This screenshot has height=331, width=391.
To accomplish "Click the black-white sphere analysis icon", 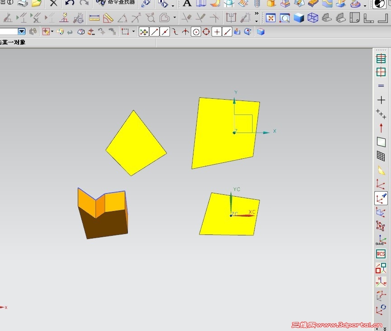I will [379, 4].
